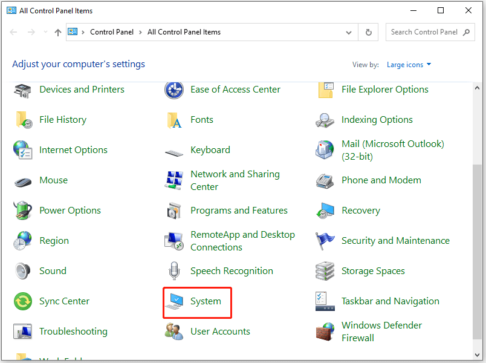Open the File History link
This screenshot has height=363, width=486.
tap(63, 120)
